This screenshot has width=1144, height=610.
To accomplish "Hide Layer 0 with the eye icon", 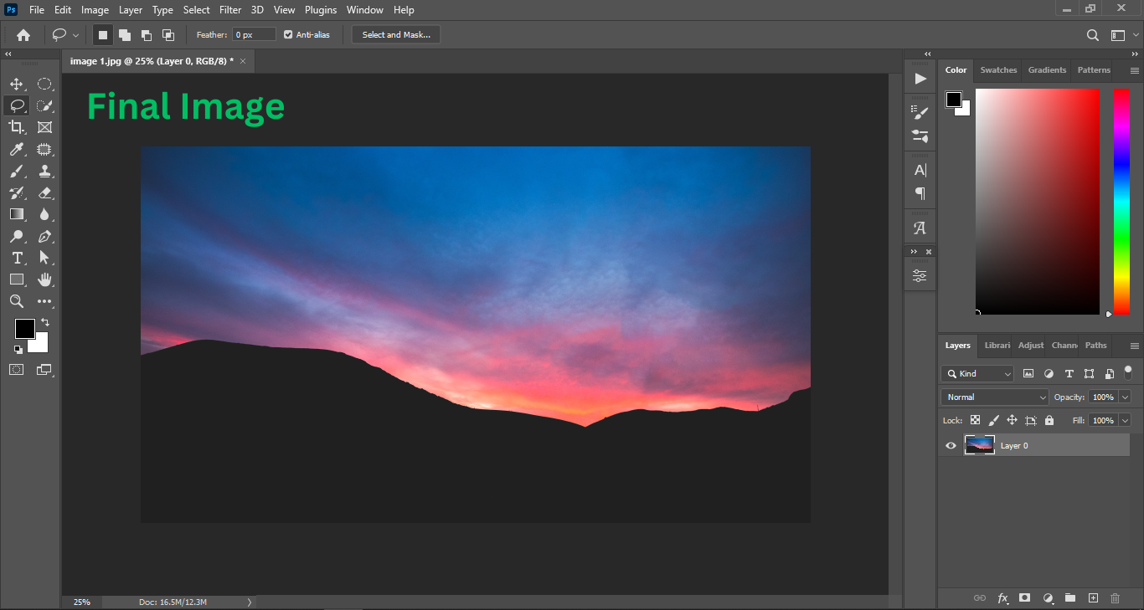I will [x=951, y=446].
